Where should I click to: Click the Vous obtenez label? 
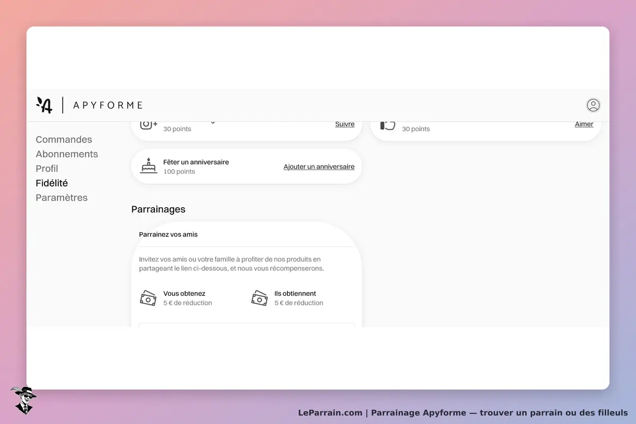(184, 294)
